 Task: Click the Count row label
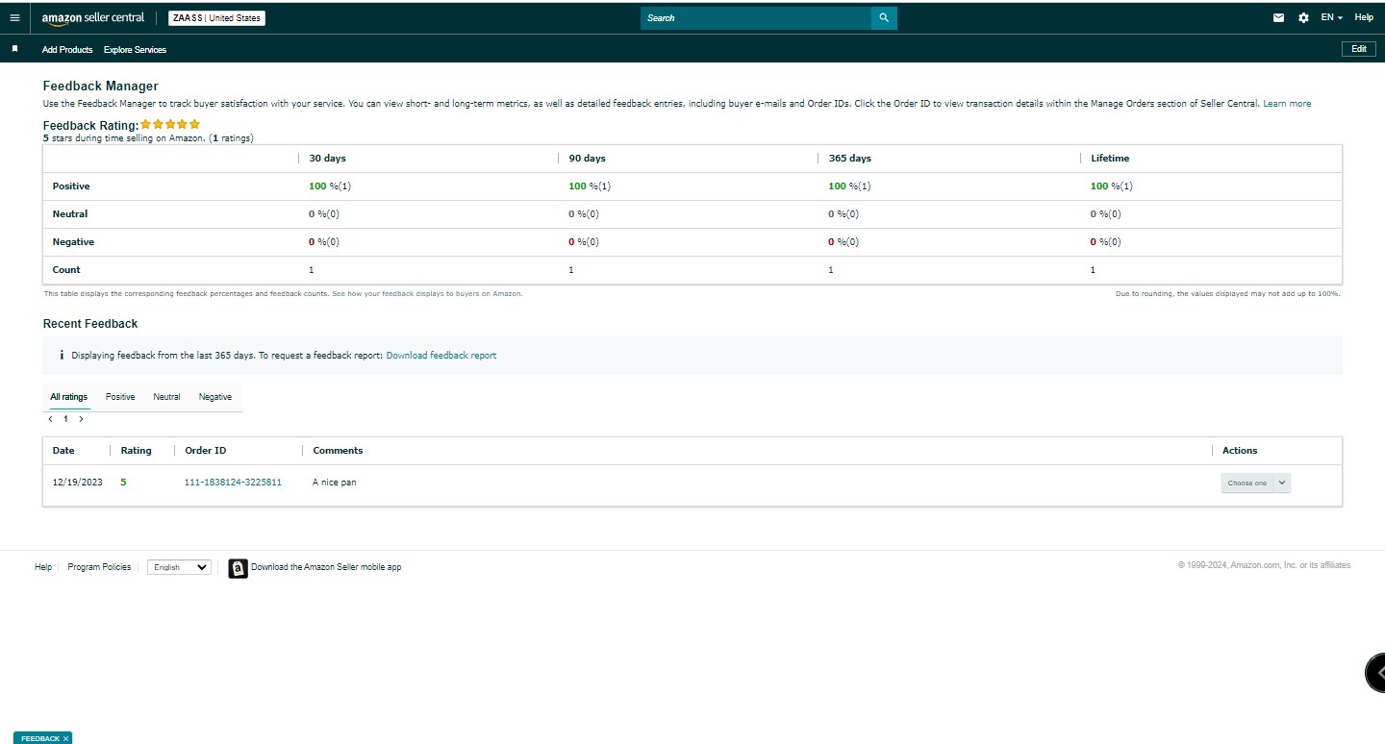[66, 270]
